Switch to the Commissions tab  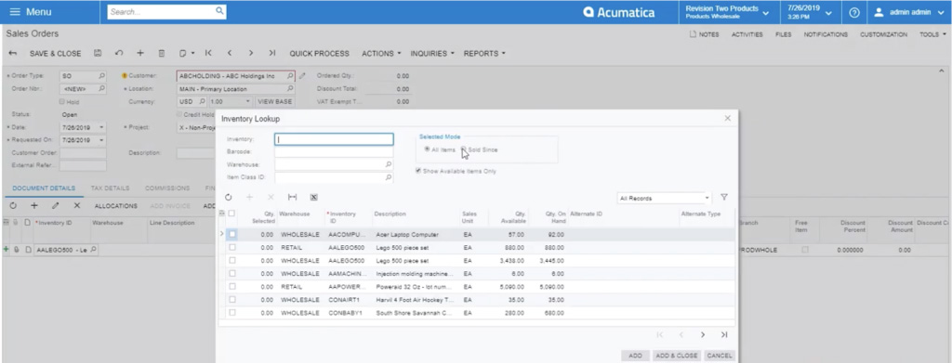(167, 188)
